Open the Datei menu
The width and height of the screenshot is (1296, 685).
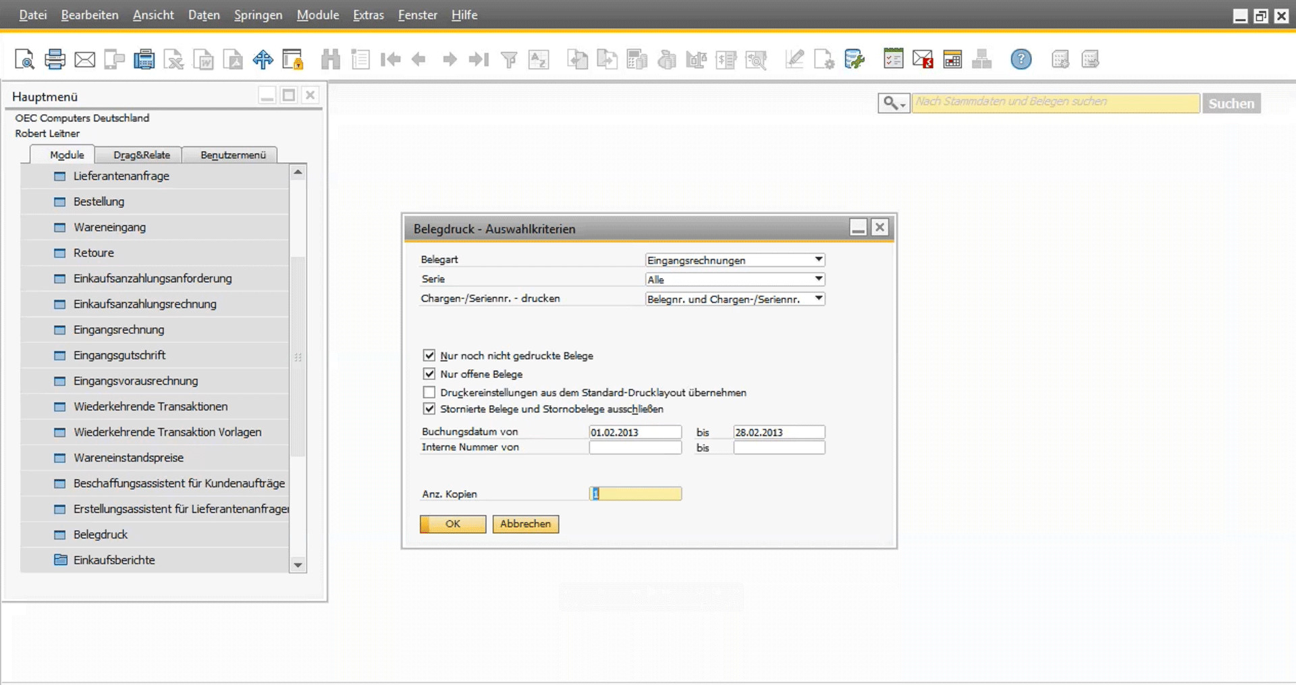point(33,15)
